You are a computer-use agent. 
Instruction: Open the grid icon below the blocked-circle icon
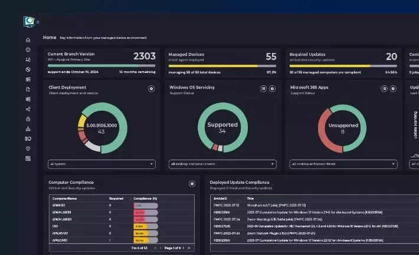coord(28,80)
